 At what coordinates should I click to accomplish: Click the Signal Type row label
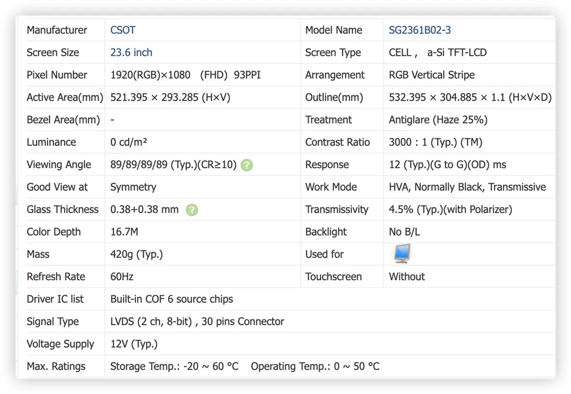53,322
